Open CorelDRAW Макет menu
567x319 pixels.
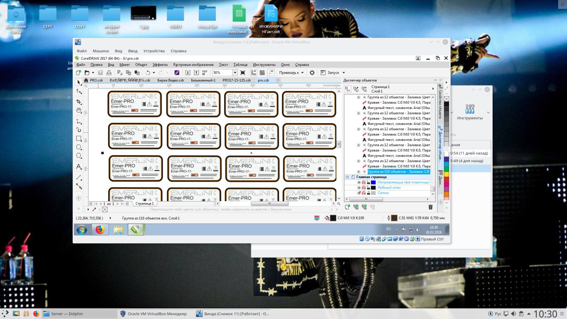click(124, 65)
